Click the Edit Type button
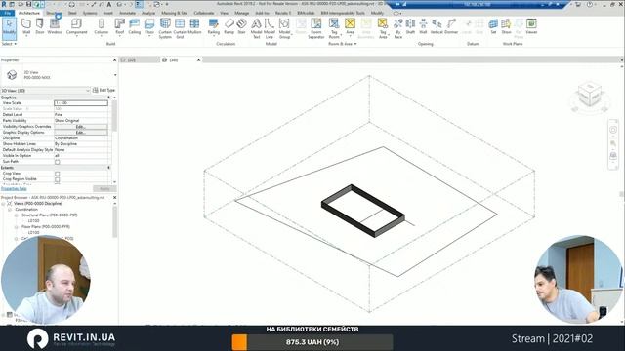Image resolution: width=625 pixels, height=351 pixels. click(104, 91)
